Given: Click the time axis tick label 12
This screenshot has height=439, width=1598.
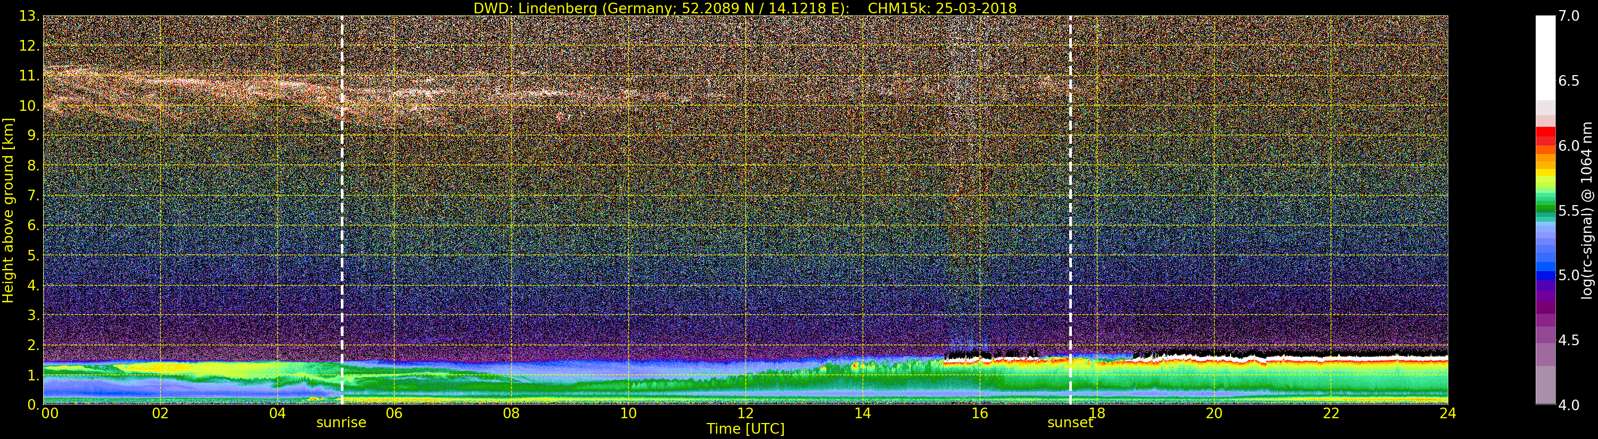Looking at the screenshot, I should tap(745, 413).
